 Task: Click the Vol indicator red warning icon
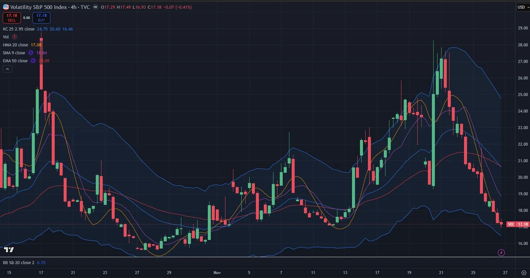[x=15, y=37]
